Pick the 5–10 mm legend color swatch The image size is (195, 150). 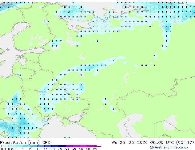34,146
